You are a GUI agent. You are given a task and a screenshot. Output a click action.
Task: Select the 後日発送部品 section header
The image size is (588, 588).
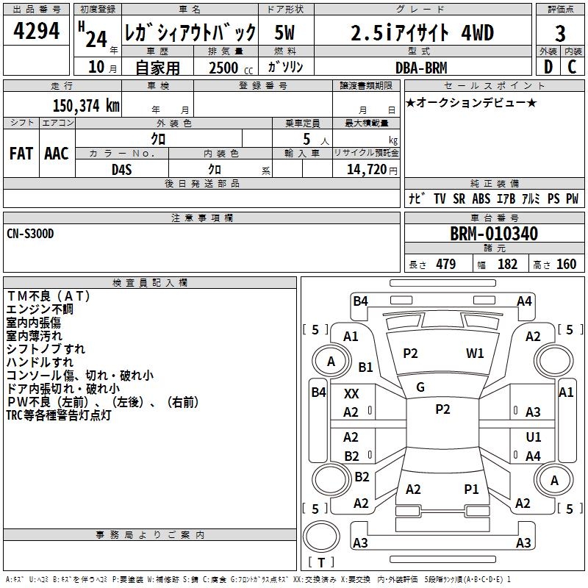(202, 183)
